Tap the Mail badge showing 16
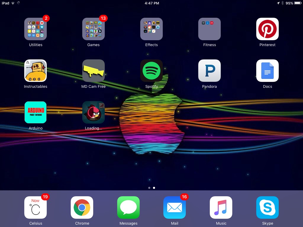Image resolution: width=303 pixels, height=227 pixels. [x=184, y=197]
